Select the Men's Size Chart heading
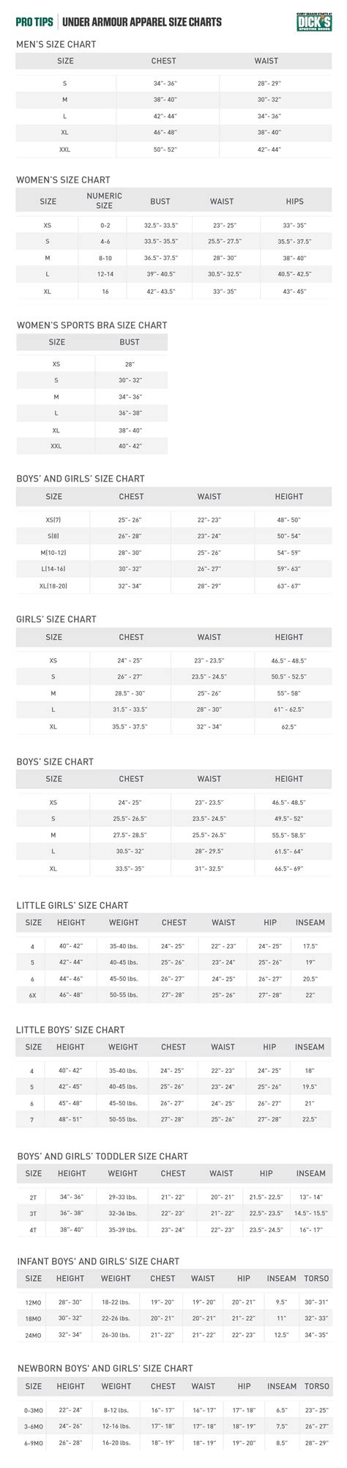 coord(56,44)
